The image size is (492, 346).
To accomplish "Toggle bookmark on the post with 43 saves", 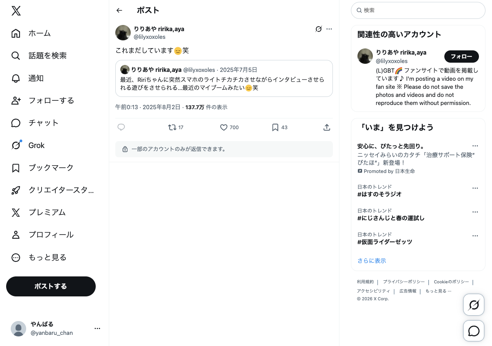I will tap(275, 127).
